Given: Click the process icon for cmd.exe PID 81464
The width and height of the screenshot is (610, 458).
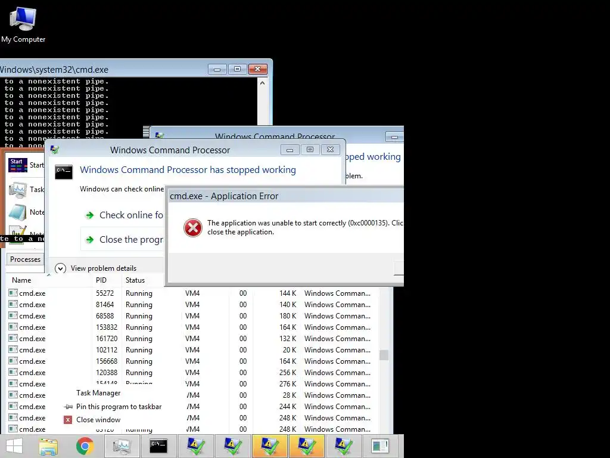Looking at the screenshot, I should pyautogui.click(x=13, y=304).
